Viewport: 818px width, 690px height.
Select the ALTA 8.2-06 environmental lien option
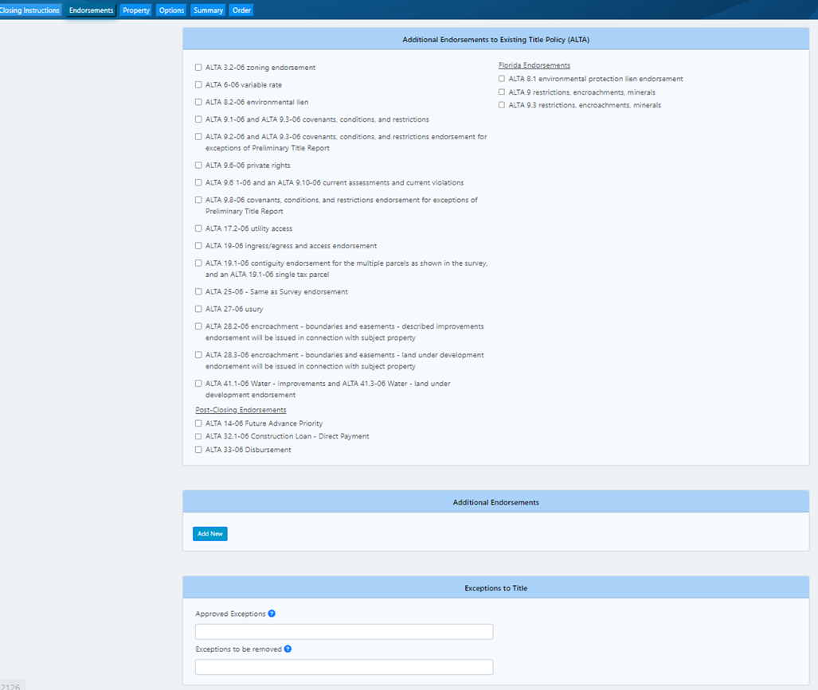coord(198,102)
